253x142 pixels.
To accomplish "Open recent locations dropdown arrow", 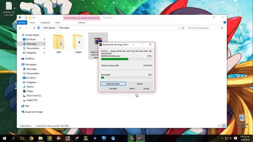I will click(x=30, y=28).
